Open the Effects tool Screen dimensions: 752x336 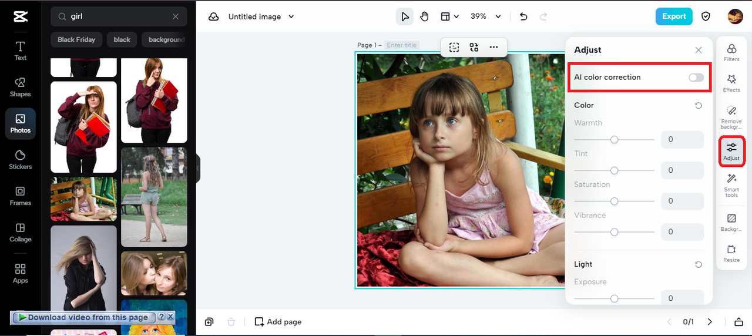click(731, 83)
